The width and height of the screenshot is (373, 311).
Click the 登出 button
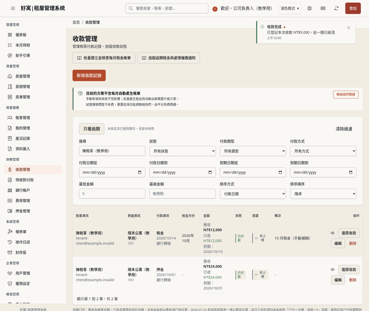click(x=353, y=8)
